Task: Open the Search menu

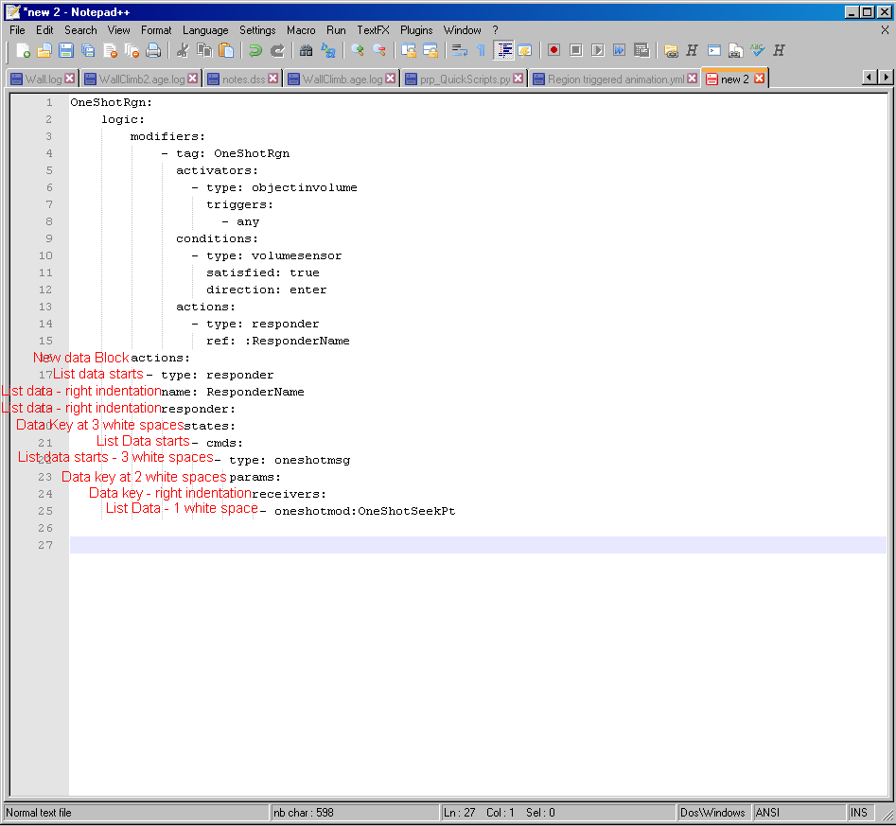Action: (80, 29)
